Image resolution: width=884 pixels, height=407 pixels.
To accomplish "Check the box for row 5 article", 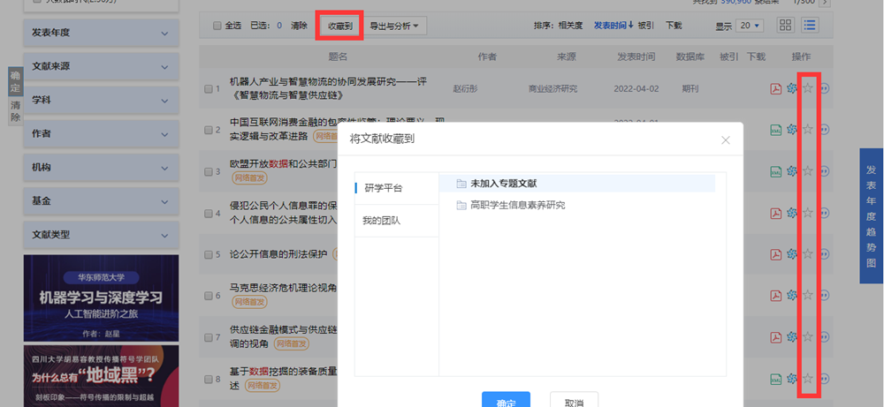I will pyautogui.click(x=208, y=254).
